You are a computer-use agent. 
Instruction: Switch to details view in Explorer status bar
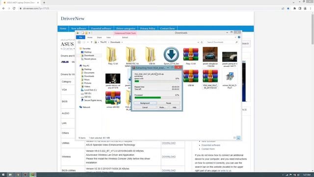[x=235, y=138]
